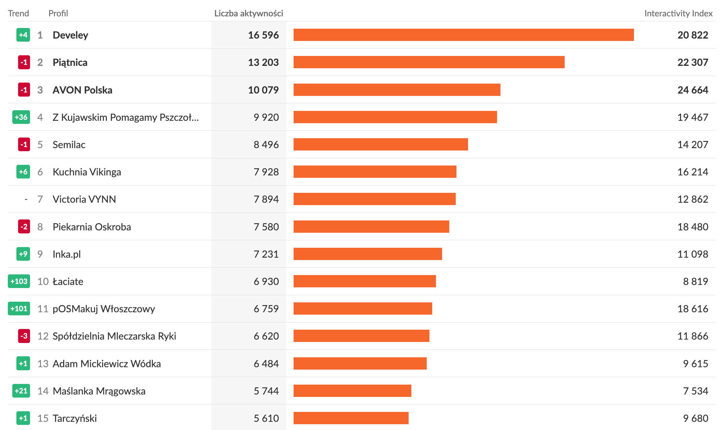The width and height of the screenshot is (721, 430).
Task: Open the AVON Polska profile
Action: 82,90
